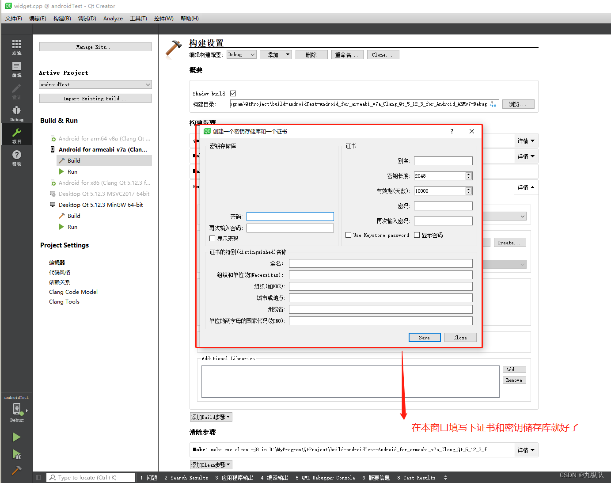Image resolution: width=611 pixels, height=483 pixels.
Task: Click the Type to locate search box
Action: 91,477
